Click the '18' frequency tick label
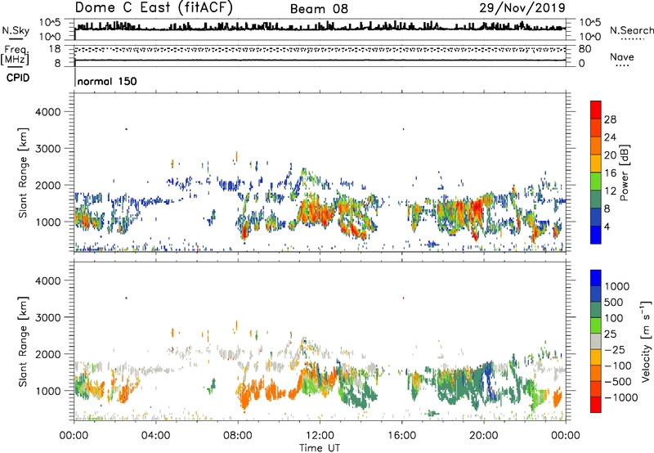 (55, 49)
